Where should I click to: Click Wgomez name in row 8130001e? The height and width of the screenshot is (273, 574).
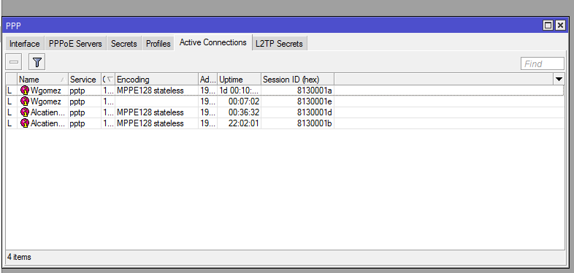(46, 101)
